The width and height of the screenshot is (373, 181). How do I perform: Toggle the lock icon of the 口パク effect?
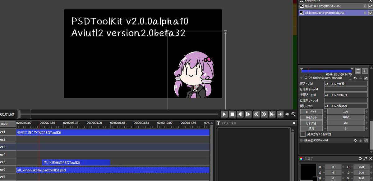click(360, 78)
